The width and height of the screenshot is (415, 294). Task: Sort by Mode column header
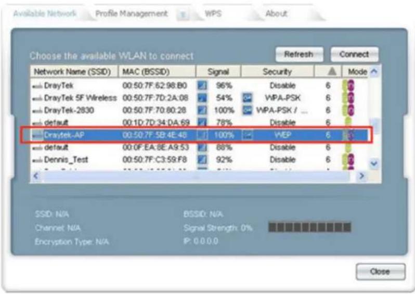(355, 71)
